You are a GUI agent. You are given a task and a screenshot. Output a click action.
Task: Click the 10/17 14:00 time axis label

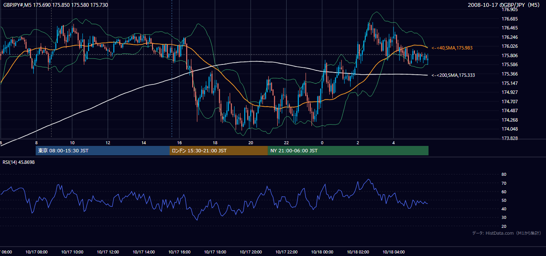144,252
